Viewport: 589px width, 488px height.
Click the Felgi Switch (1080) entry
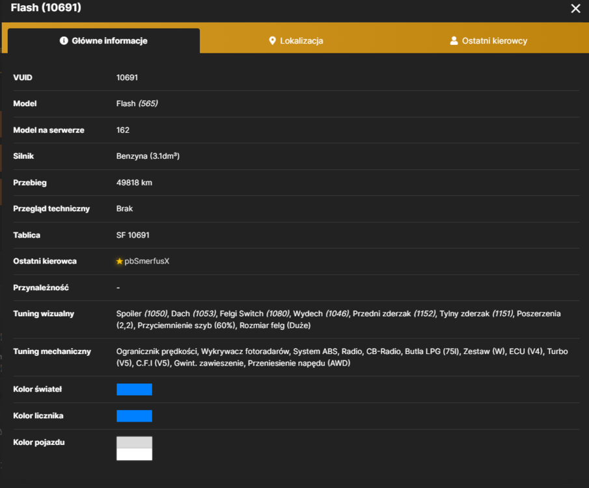[254, 314]
